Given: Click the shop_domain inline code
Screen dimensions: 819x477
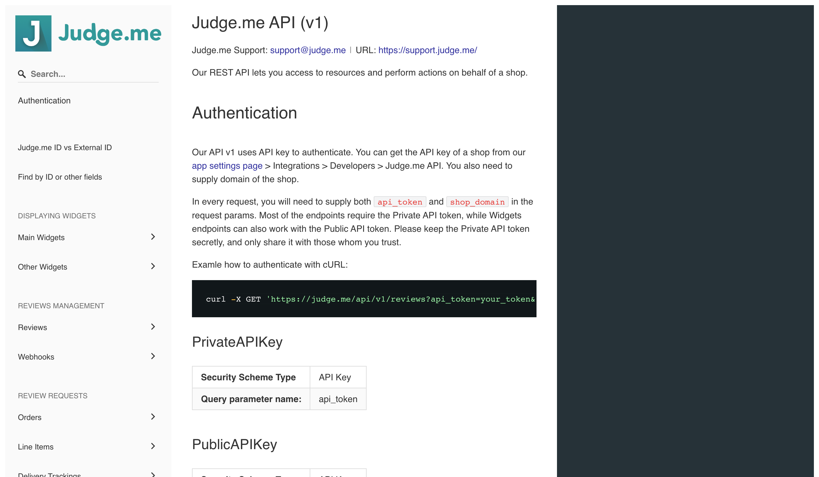Looking at the screenshot, I should tap(477, 202).
